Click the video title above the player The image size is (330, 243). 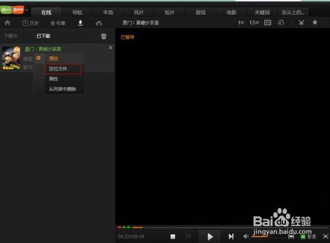(x=141, y=22)
